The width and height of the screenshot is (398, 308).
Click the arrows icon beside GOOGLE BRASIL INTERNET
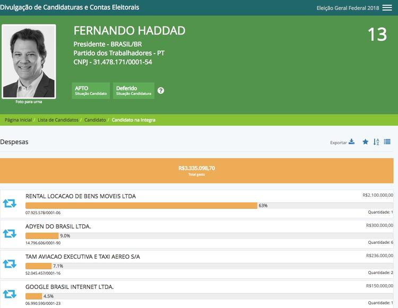[10, 293]
